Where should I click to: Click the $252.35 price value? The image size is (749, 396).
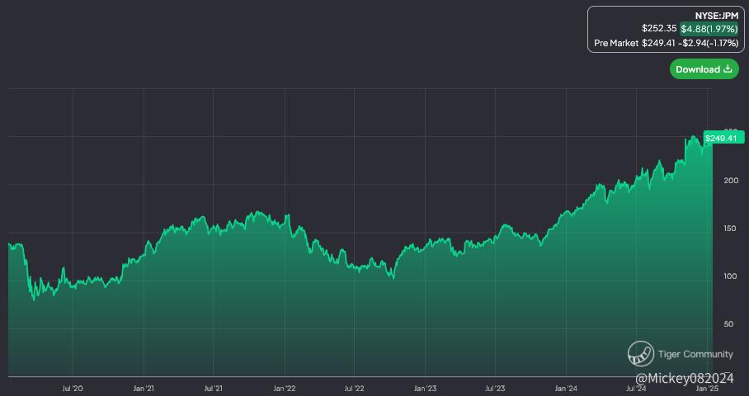click(x=659, y=29)
